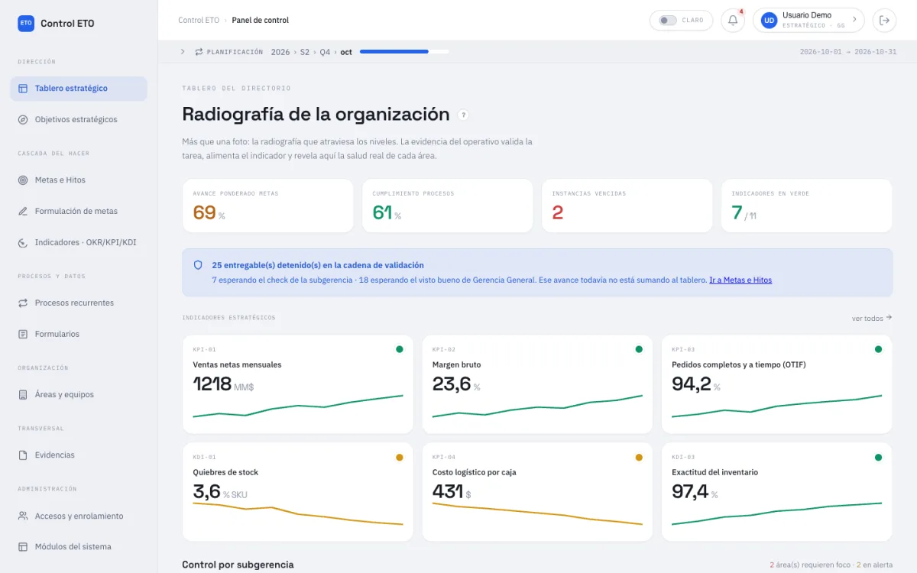This screenshot has height=573, width=917.
Task: Open the Ventas netas mensuales trend chart
Action: 298,407
